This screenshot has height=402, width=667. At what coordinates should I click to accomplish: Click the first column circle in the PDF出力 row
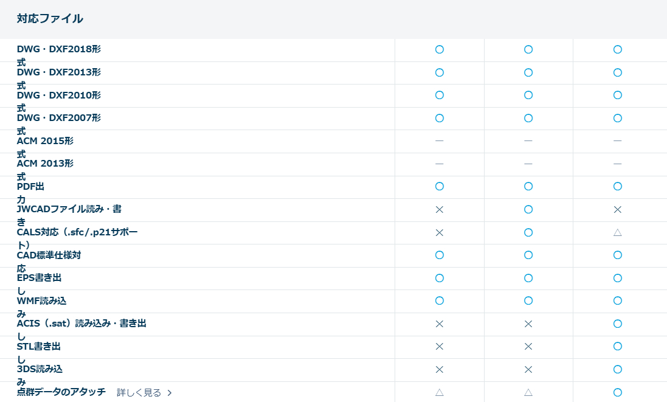[440, 186]
